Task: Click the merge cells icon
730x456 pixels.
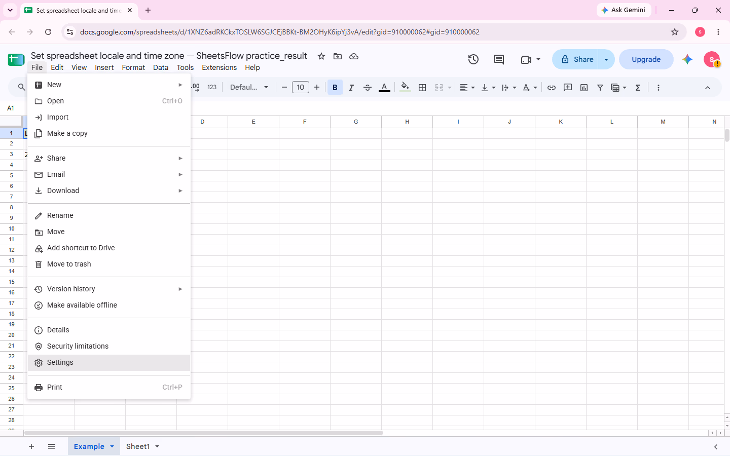Action: 439,88
